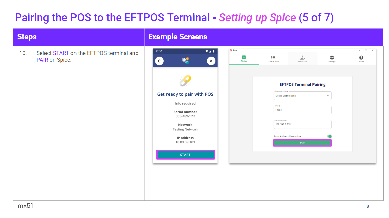Click the mx51 logo in the footer
Viewport: 389px width, 218px height.
coord(25,206)
